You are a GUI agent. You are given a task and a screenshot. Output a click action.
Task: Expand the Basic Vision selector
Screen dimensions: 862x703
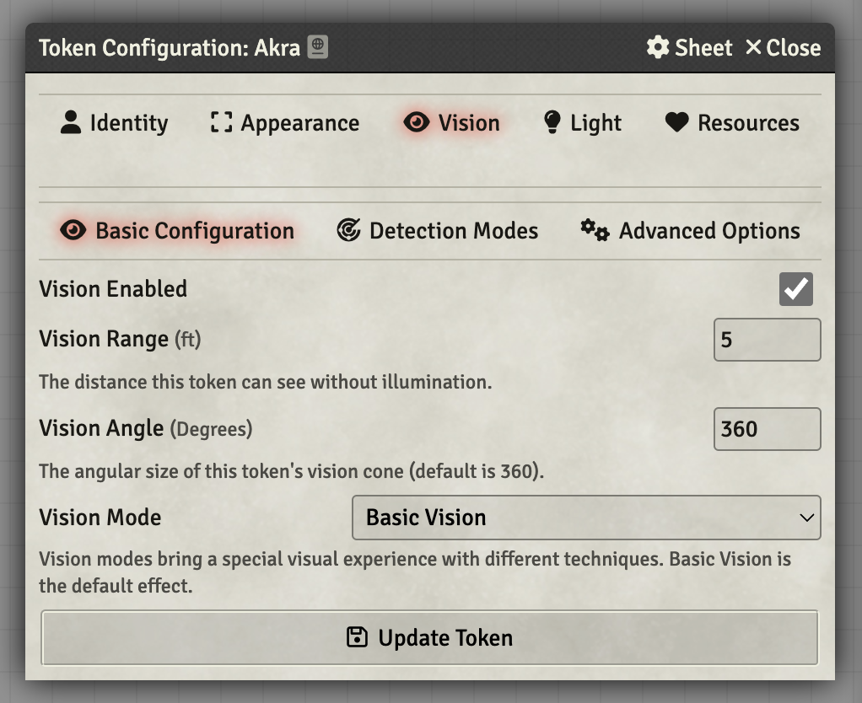coord(586,518)
